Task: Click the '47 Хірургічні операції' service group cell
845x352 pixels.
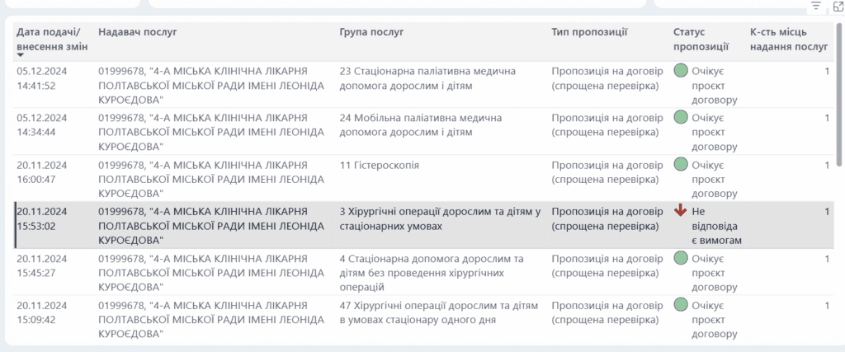Action: tap(437, 312)
